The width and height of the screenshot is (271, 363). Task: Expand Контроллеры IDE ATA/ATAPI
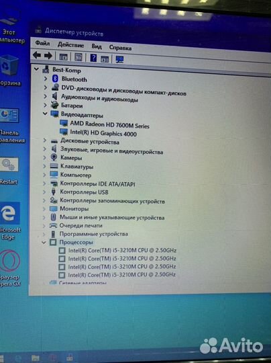[44, 184]
